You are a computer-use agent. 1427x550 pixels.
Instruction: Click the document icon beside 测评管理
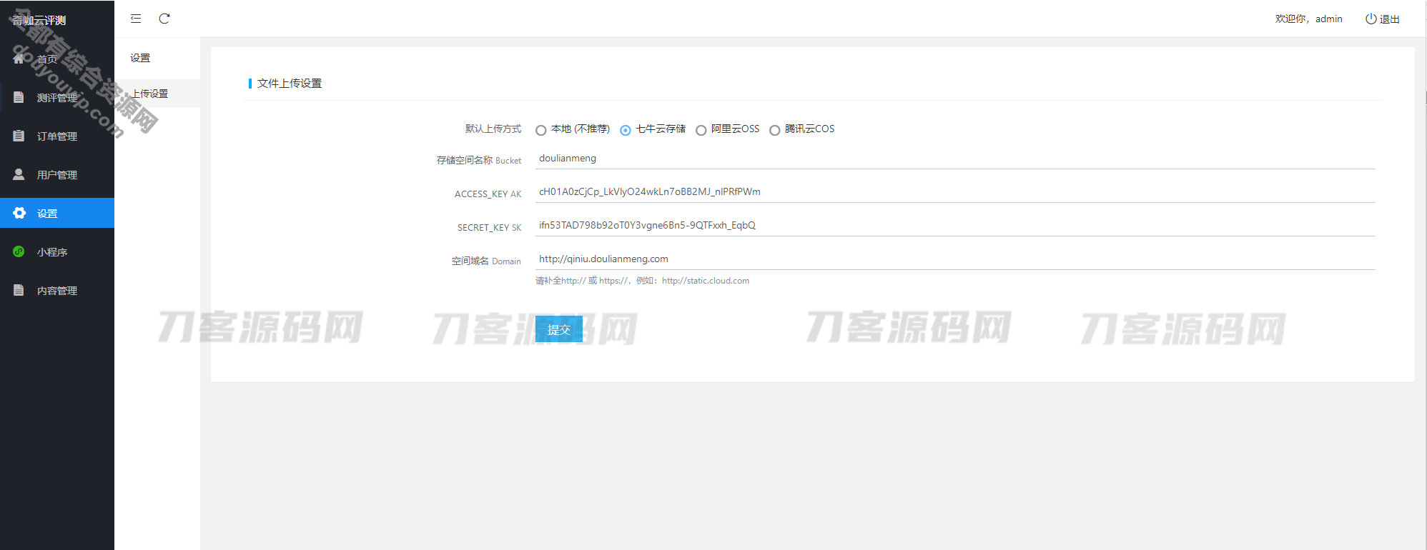click(x=19, y=97)
